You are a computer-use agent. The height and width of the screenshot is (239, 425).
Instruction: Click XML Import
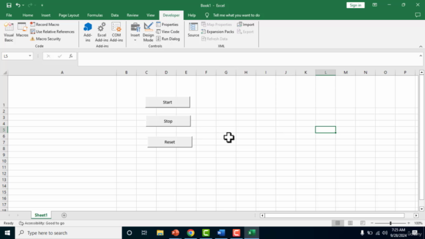coord(246,25)
